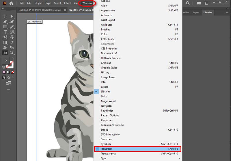Switch paint to Gradient mode button
231x161 pixels.
[x=8, y=72]
